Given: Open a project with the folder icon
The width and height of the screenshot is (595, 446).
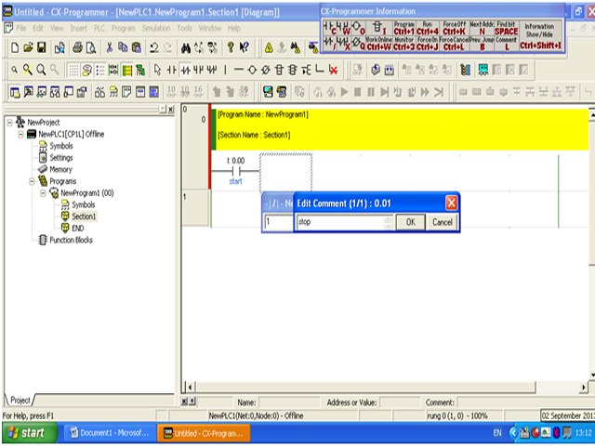Looking at the screenshot, I should (x=28, y=47).
